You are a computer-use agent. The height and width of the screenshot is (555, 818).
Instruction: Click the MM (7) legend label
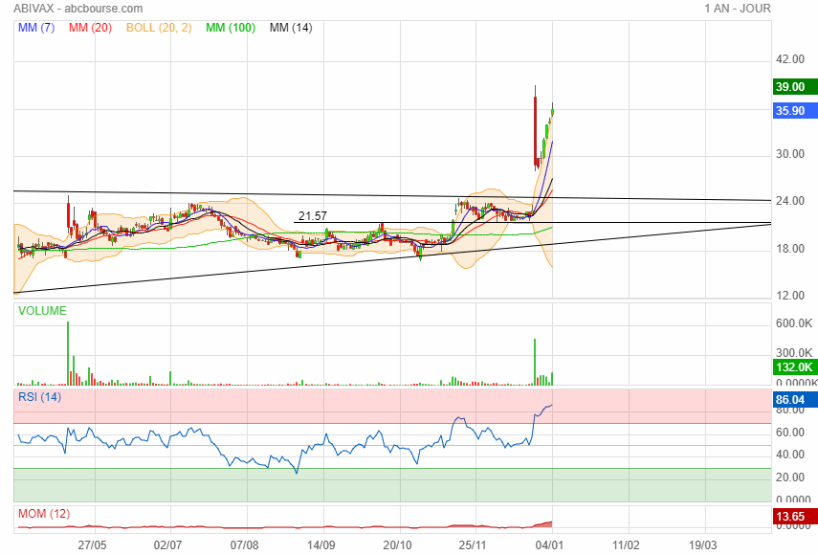coord(36,28)
